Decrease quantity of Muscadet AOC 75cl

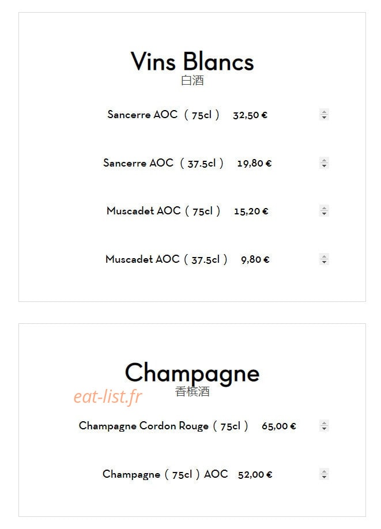pos(324,214)
